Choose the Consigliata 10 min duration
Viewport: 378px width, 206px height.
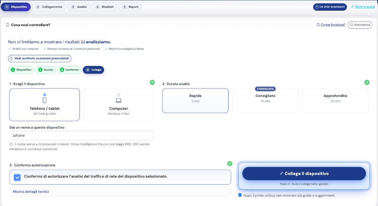click(265, 101)
